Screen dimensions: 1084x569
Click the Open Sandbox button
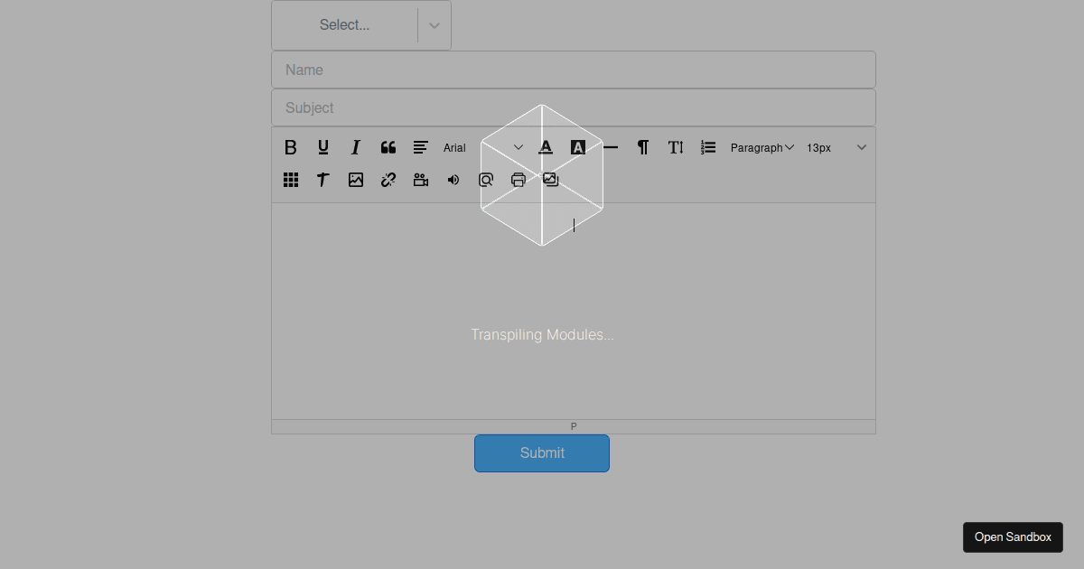1013,537
